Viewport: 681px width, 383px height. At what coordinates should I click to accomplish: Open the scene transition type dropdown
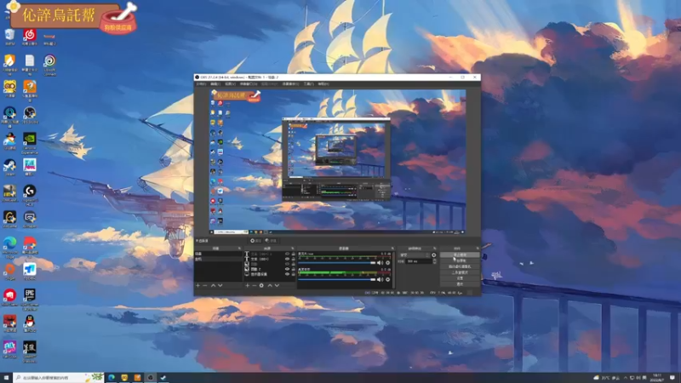(x=415, y=254)
